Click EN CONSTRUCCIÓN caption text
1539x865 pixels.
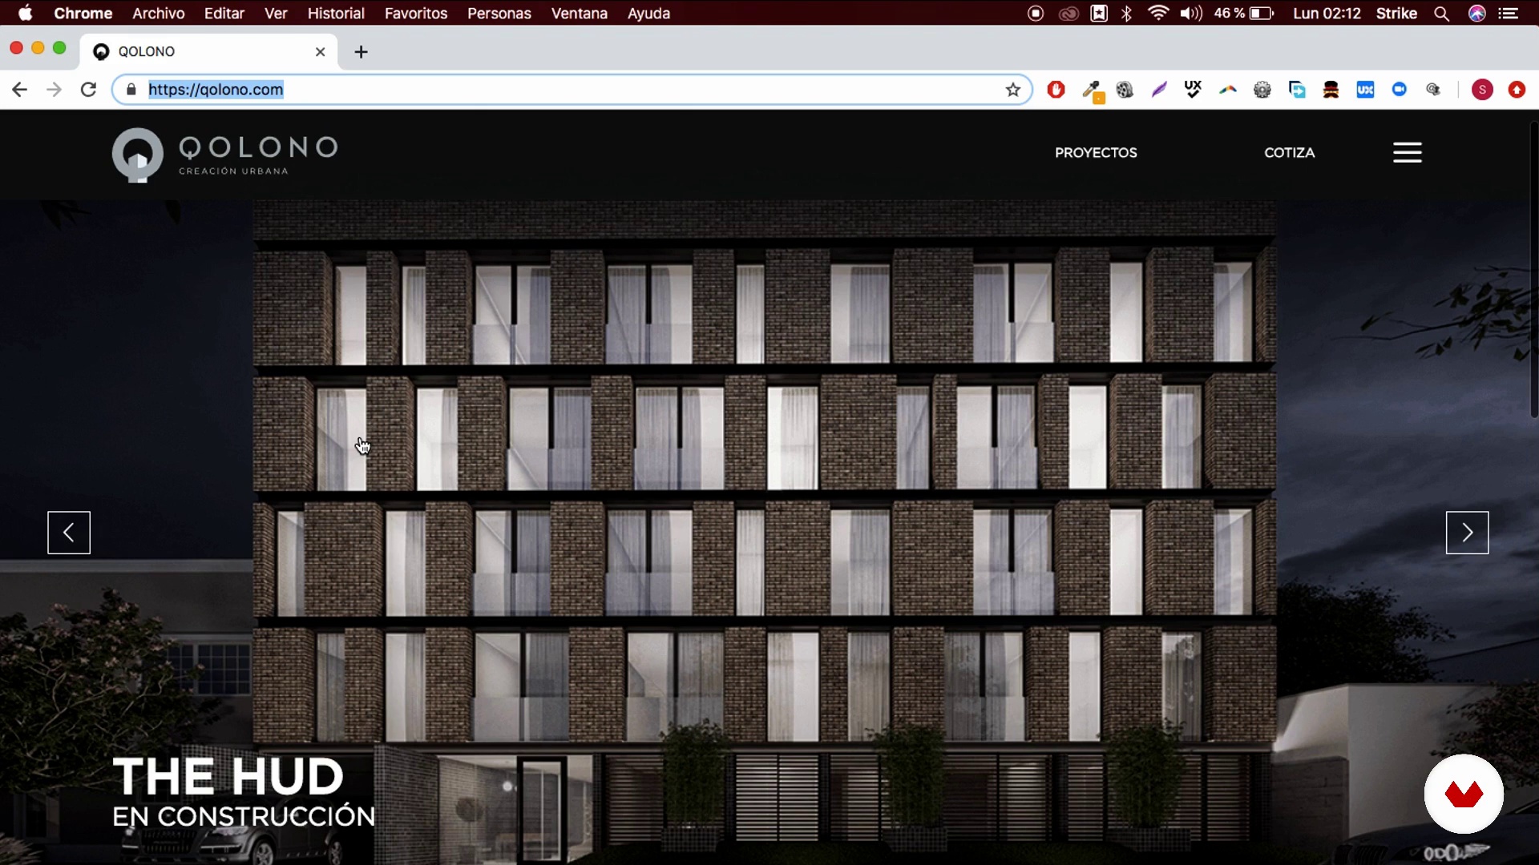click(x=244, y=816)
